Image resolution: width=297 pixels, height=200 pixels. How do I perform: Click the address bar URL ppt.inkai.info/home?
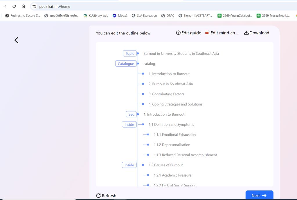[55, 6]
